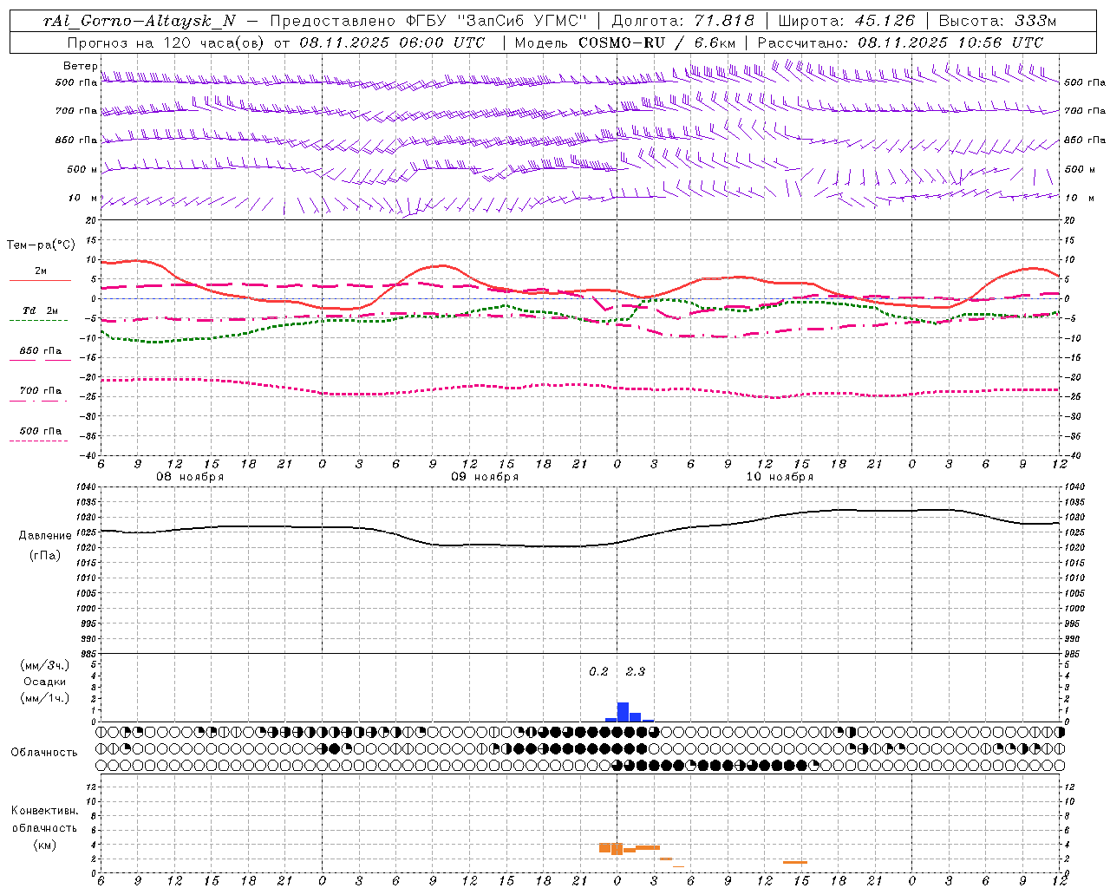1110x888 pixels.
Task: Select the Осадки panel label
Action: (x=45, y=682)
